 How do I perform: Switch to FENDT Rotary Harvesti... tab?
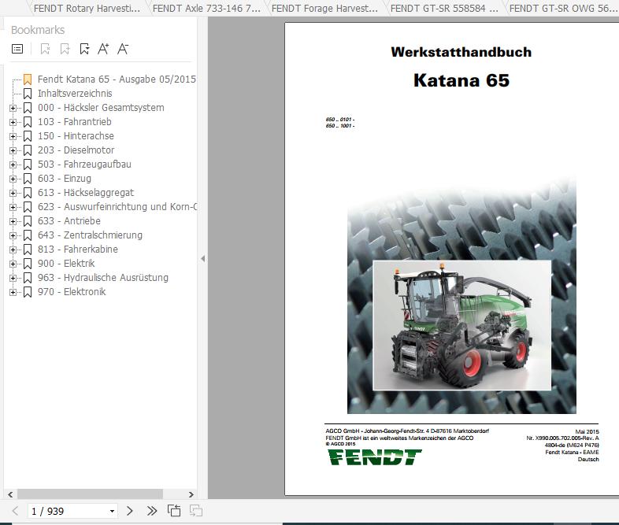pyautogui.click(x=87, y=9)
